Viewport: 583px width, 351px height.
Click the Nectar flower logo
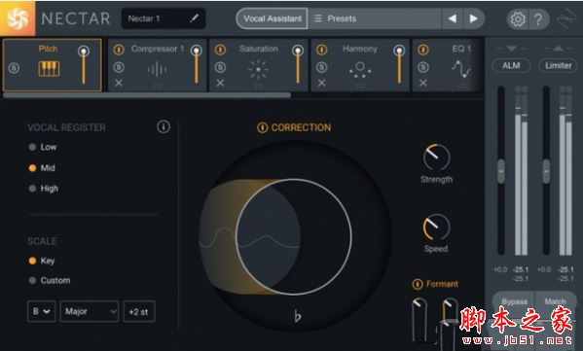pyautogui.click(x=18, y=18)
